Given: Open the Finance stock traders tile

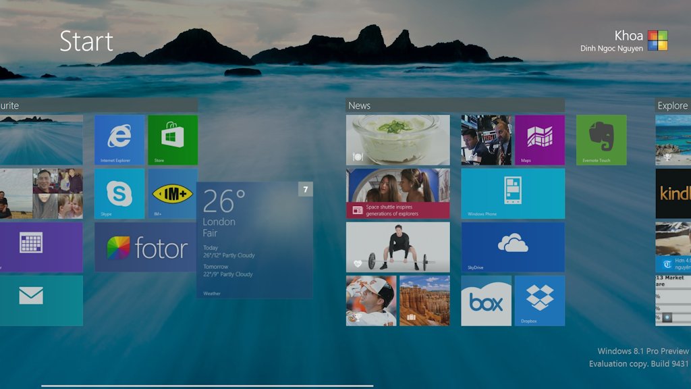Looking at the screenshot, I should (x=486, y=140).
